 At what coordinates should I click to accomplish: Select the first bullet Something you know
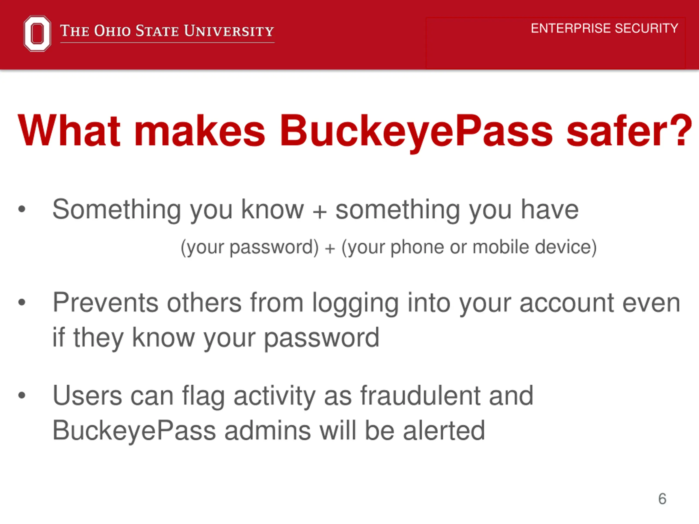315,210
